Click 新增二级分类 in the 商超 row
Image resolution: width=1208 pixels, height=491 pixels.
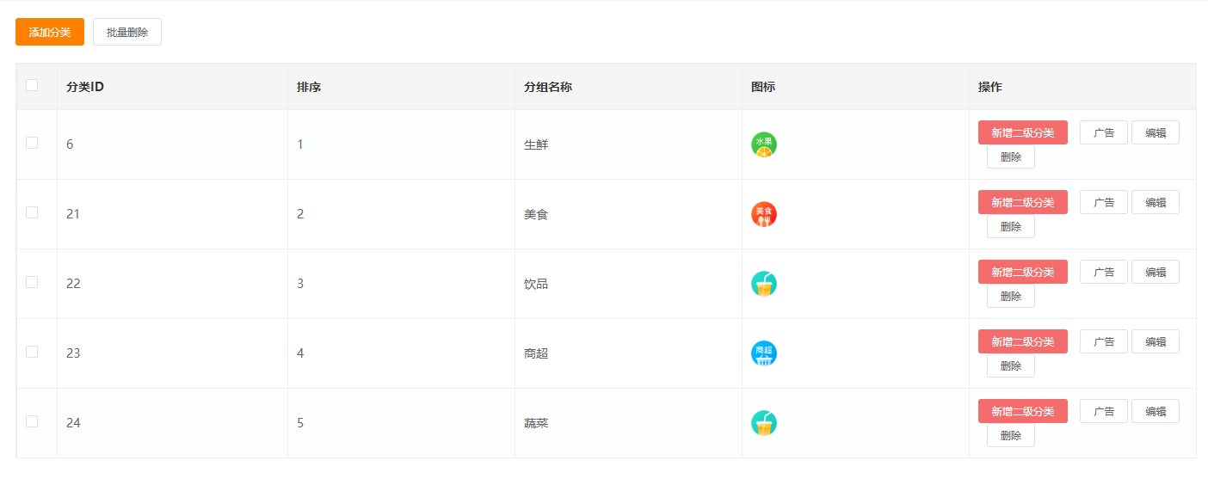point(1023,341)
